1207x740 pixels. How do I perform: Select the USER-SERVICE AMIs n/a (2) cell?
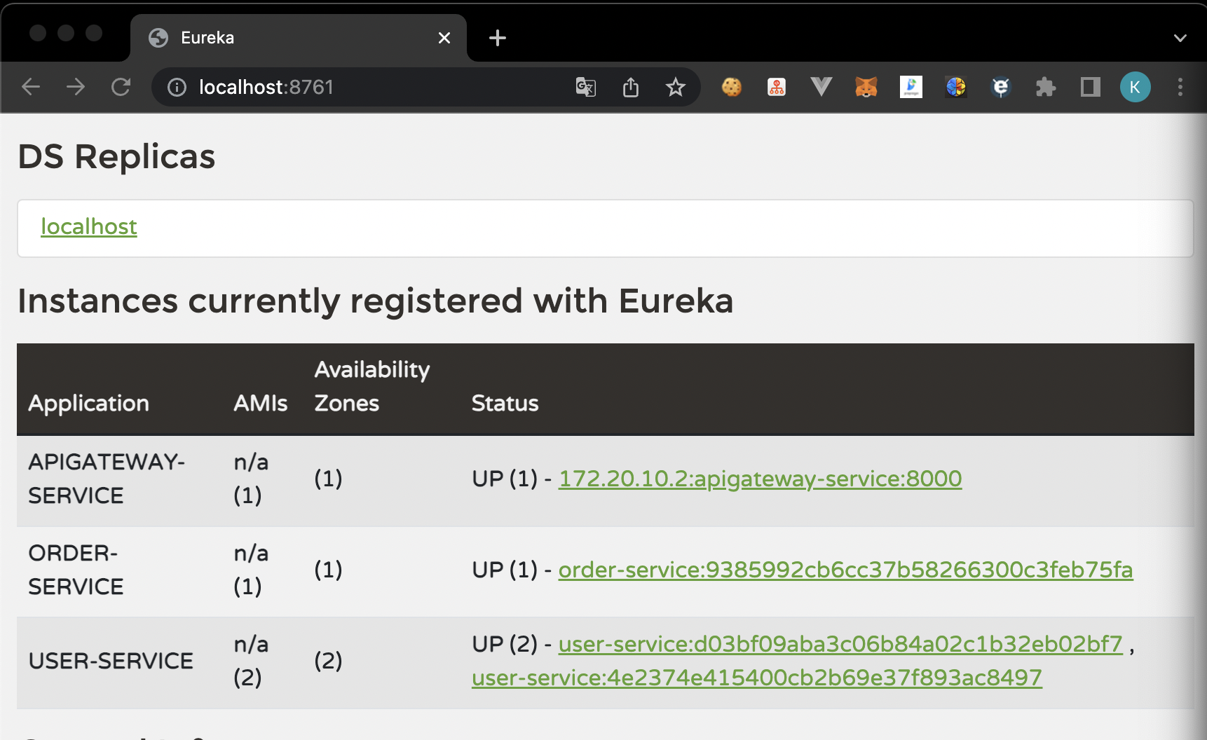click(251, 661)
